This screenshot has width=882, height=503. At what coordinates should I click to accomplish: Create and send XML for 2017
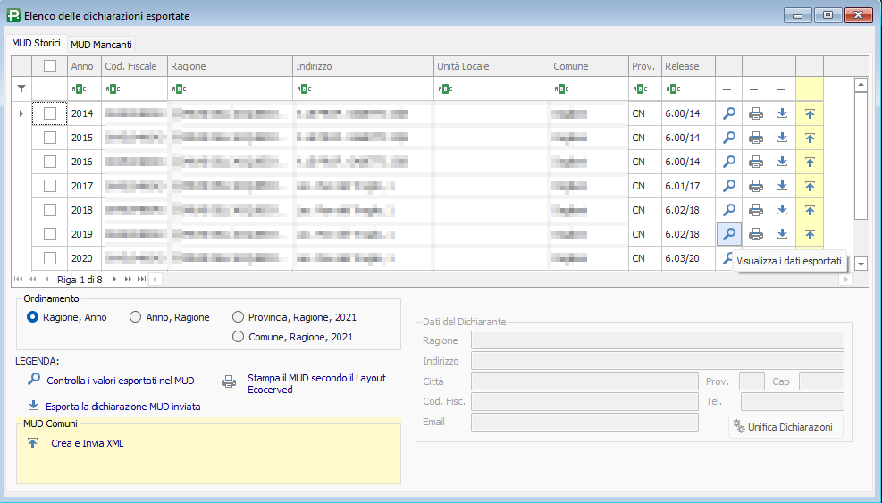(810, 186)
